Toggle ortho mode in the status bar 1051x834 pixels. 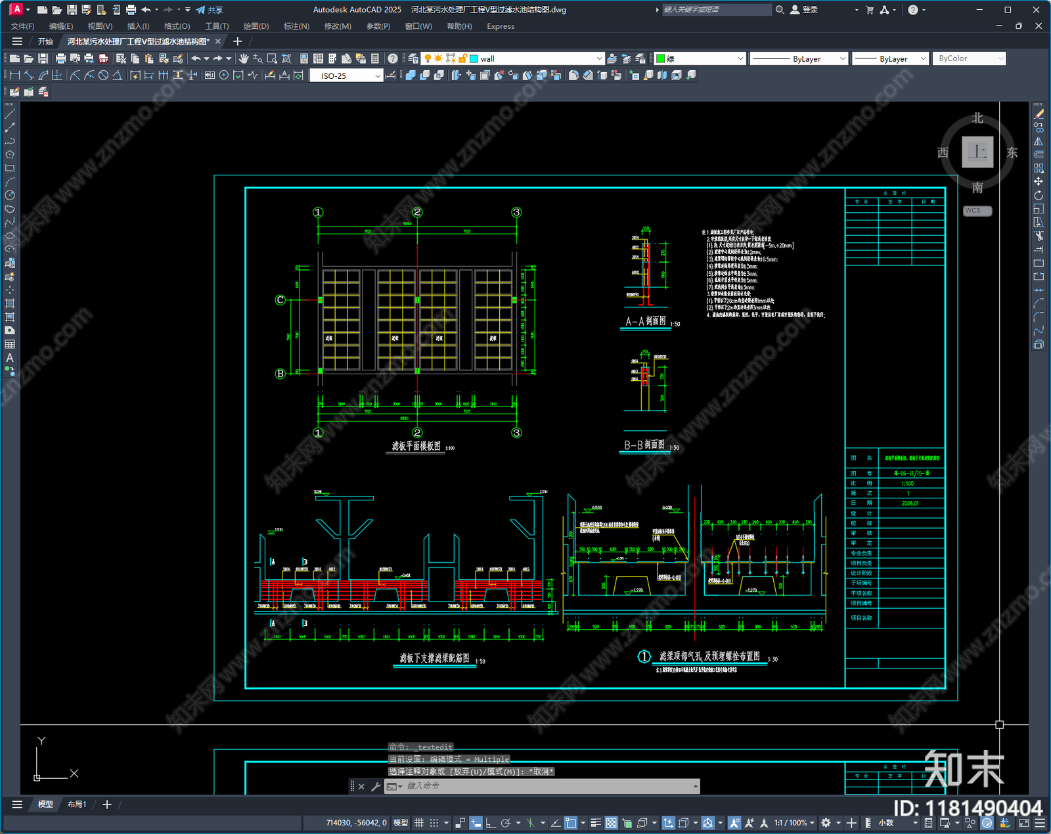point(490,823)
